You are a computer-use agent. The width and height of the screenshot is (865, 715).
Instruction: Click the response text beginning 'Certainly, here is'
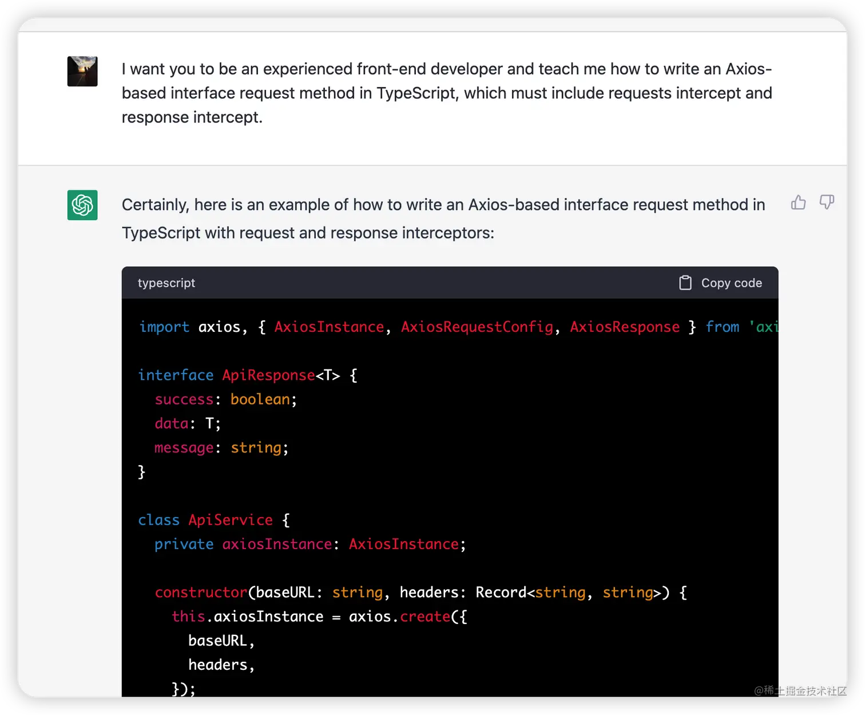click(443, 219)
